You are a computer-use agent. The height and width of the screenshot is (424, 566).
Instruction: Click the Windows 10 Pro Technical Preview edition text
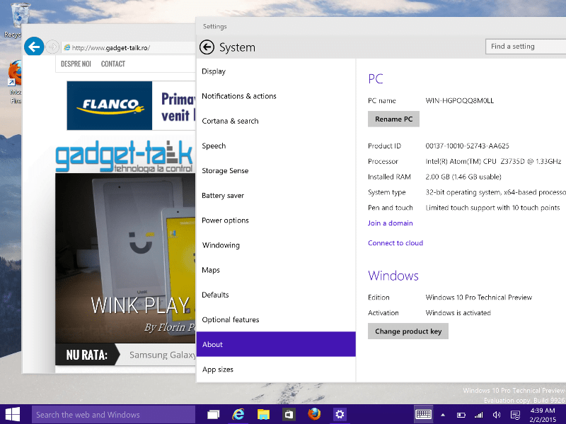tap(479, 298)
